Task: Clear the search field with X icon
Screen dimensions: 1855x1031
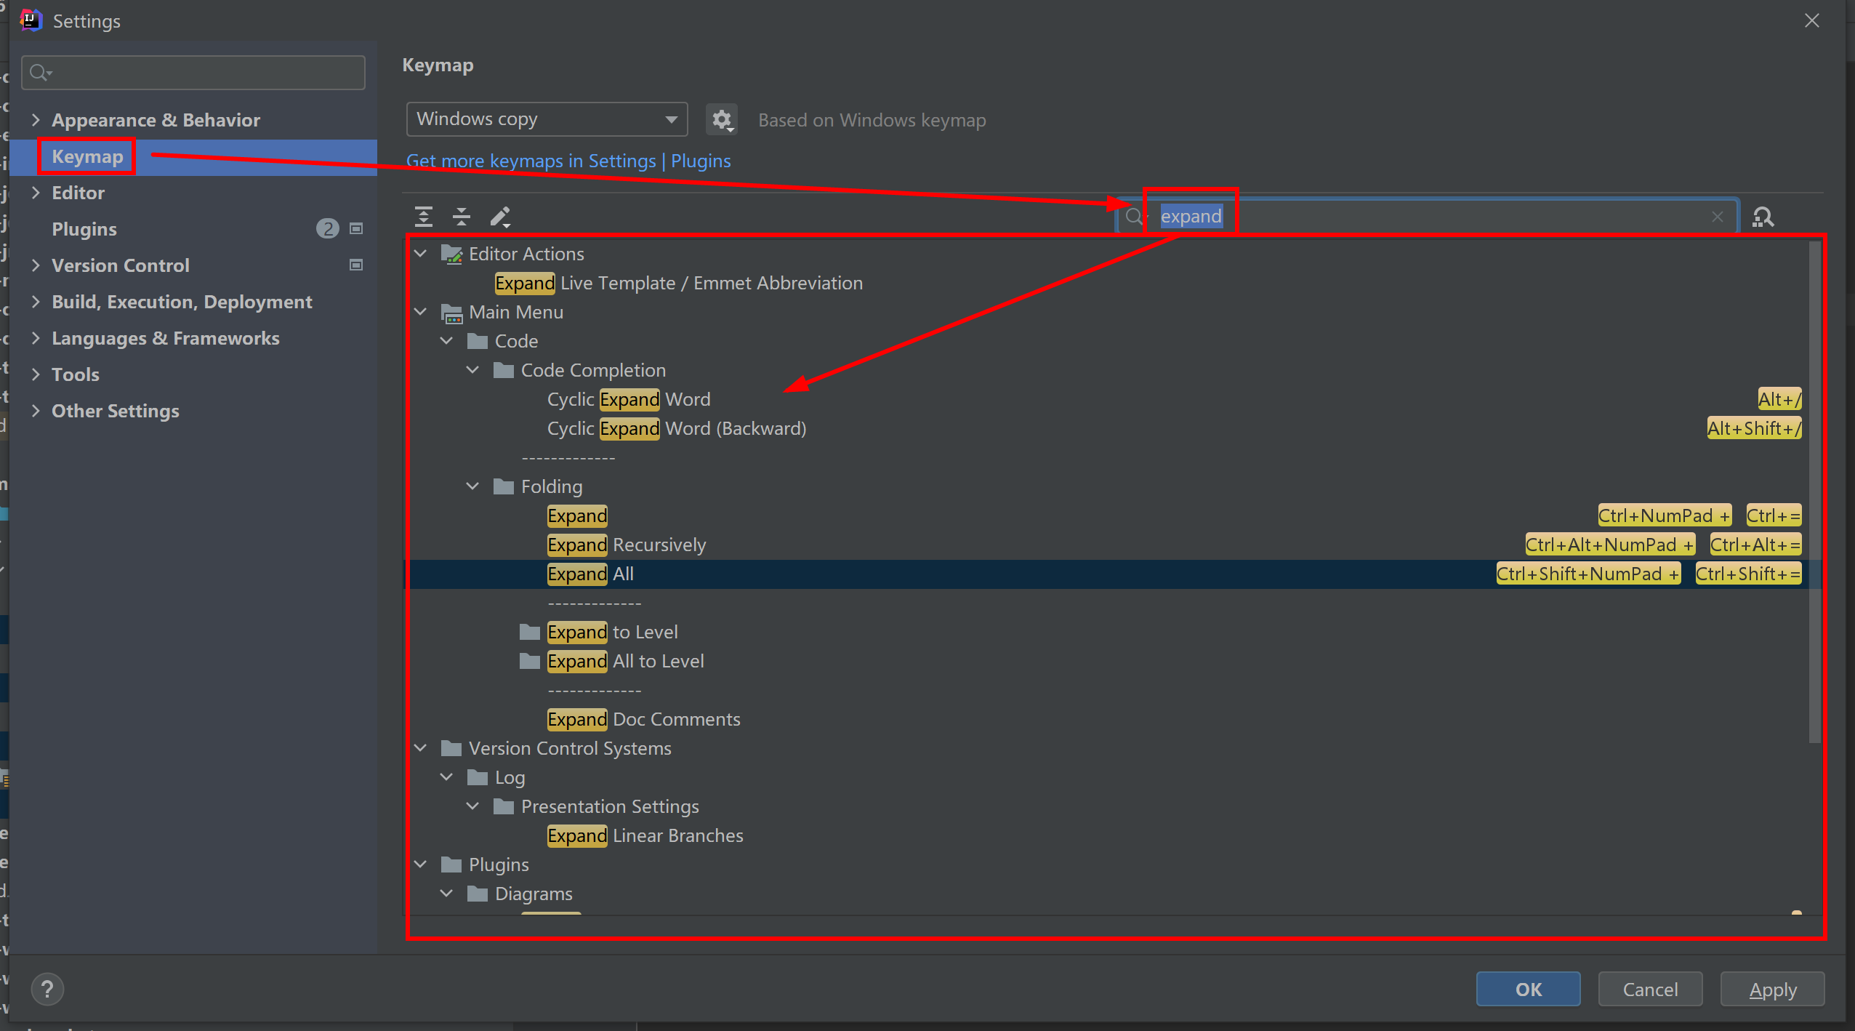Action: tap(1718, 217)
